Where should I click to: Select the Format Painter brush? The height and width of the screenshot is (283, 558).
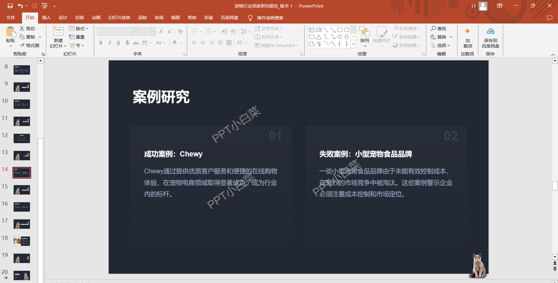(22, 45)
